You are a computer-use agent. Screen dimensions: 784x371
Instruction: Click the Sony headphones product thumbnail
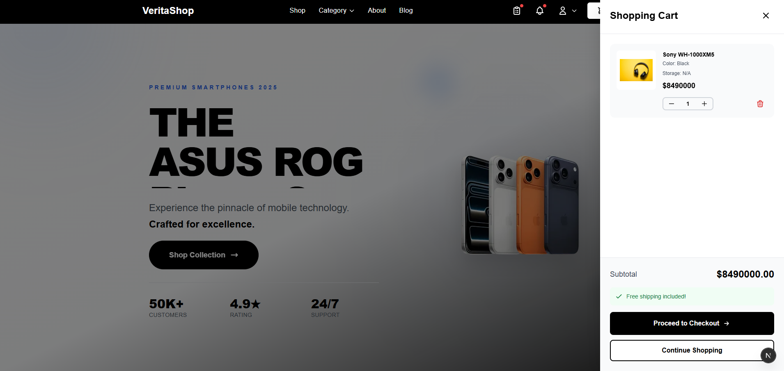click(636, 70)
